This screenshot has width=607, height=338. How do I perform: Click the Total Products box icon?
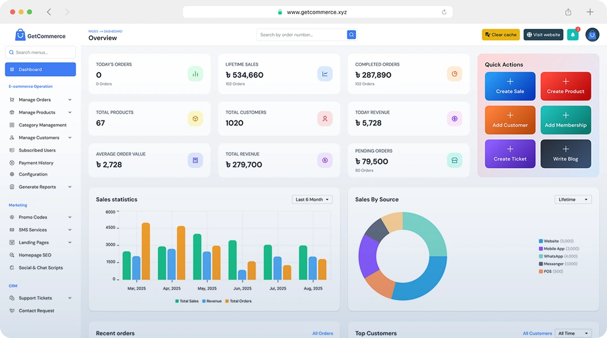(195, 119)
